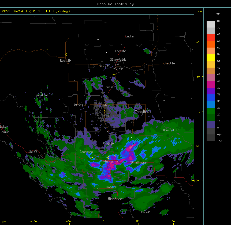This screenshot has width=231, height=225.
Task: Click the Airdrie city label
Action: tap(108, 143)
